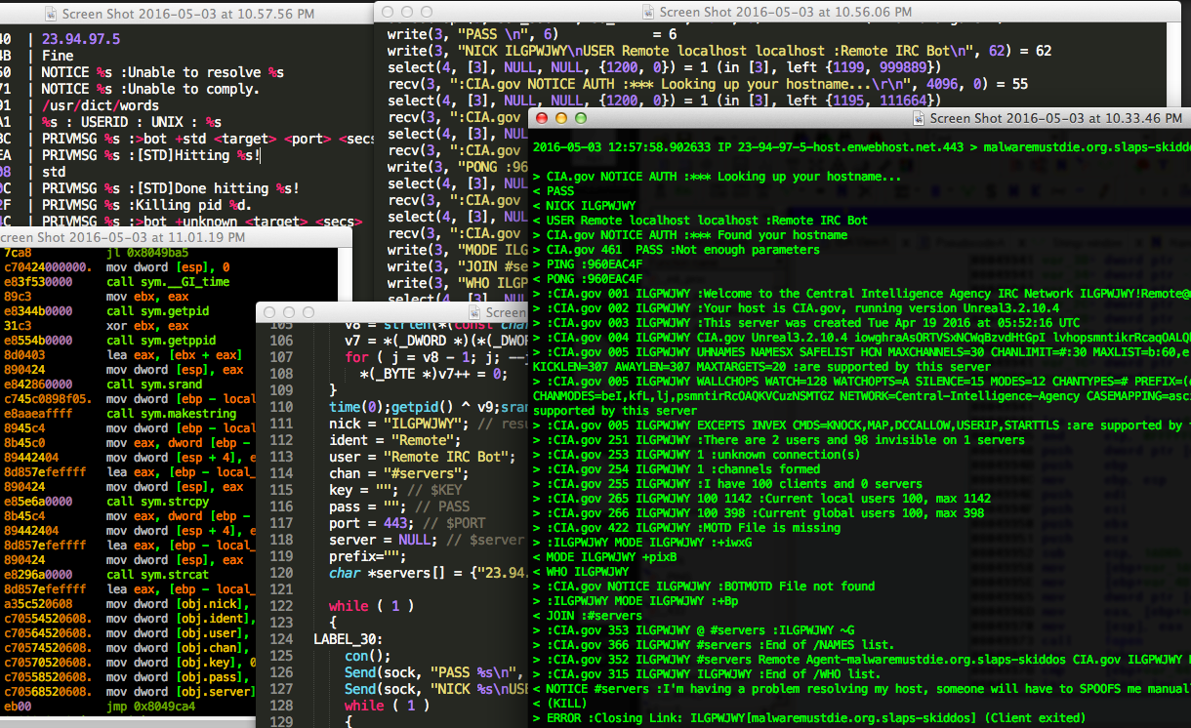The image size is (1191, 728).
Task: Click 'CIA.gov 461 PASS :Not enough parameters' line
Action: pos(677,250)
